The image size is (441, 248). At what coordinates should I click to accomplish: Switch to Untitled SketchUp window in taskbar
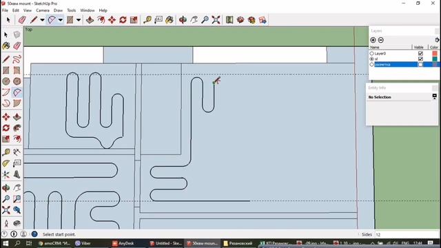(165, 243)
